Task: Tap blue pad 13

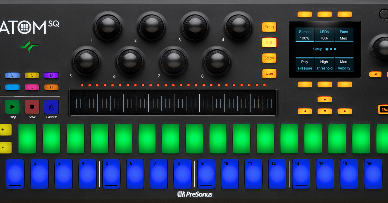Action: [301, 174]
